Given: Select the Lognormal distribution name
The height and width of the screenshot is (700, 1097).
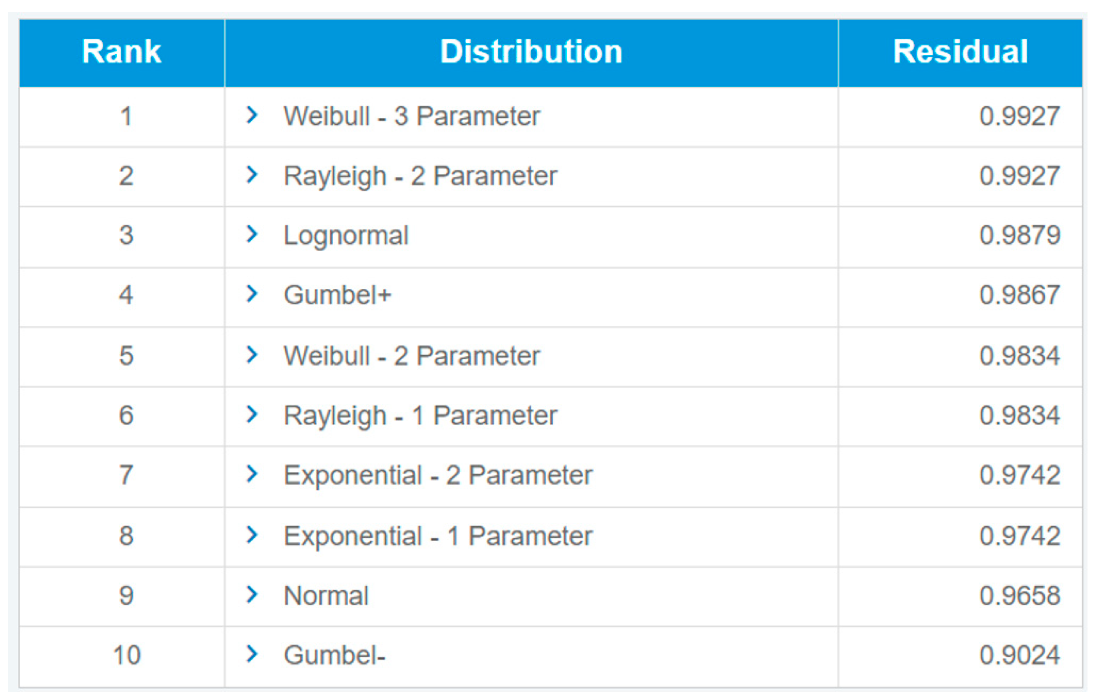Looking at the screenshot, I should coord(346,235).
